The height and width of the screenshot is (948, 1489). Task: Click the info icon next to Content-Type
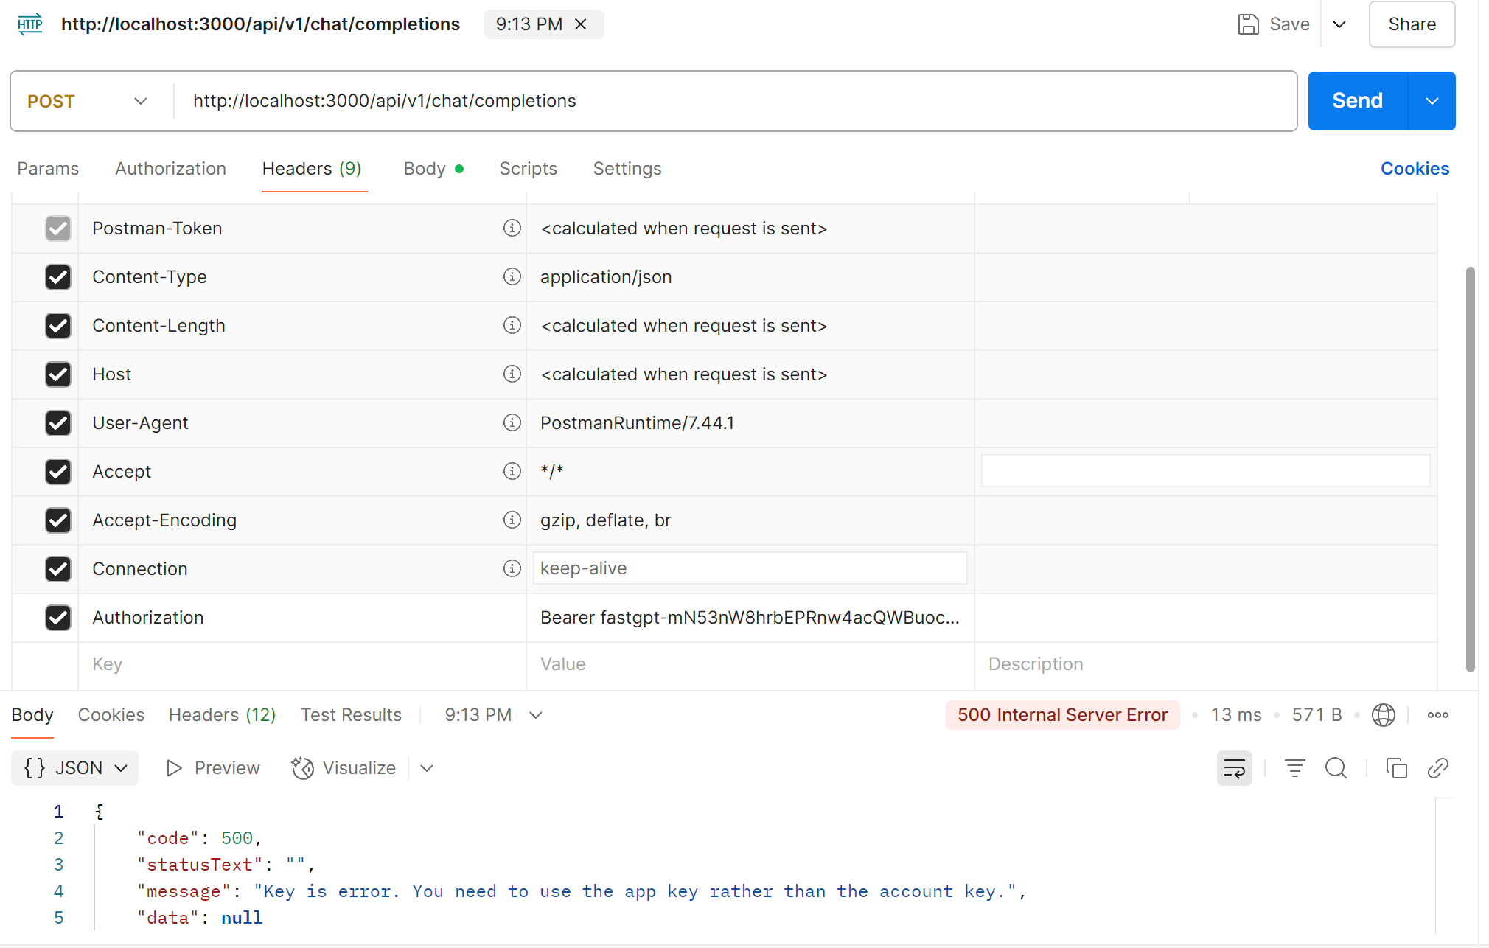click(512, 276)
